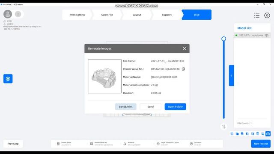The height and width of the screenshot is (154, 274).
Task: Click the File Counts : 1 label
Action: click(244, 123)
